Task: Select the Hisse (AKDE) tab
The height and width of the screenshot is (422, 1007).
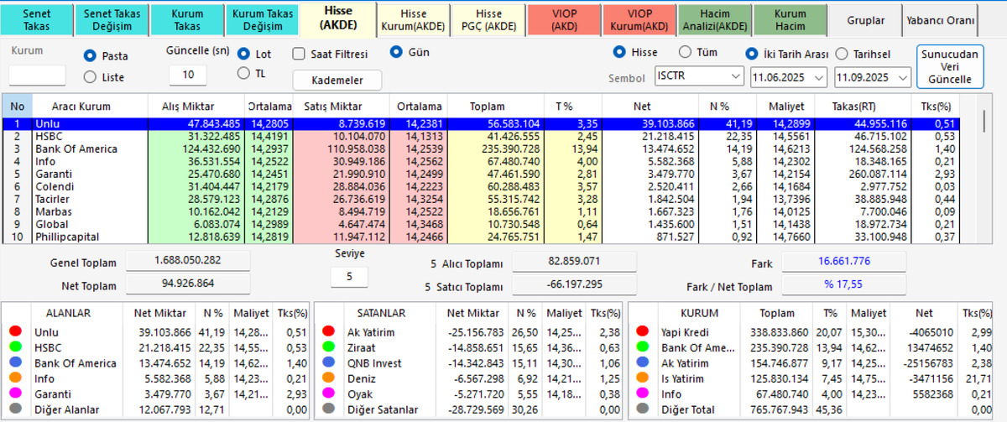Action: pos(338,18)
